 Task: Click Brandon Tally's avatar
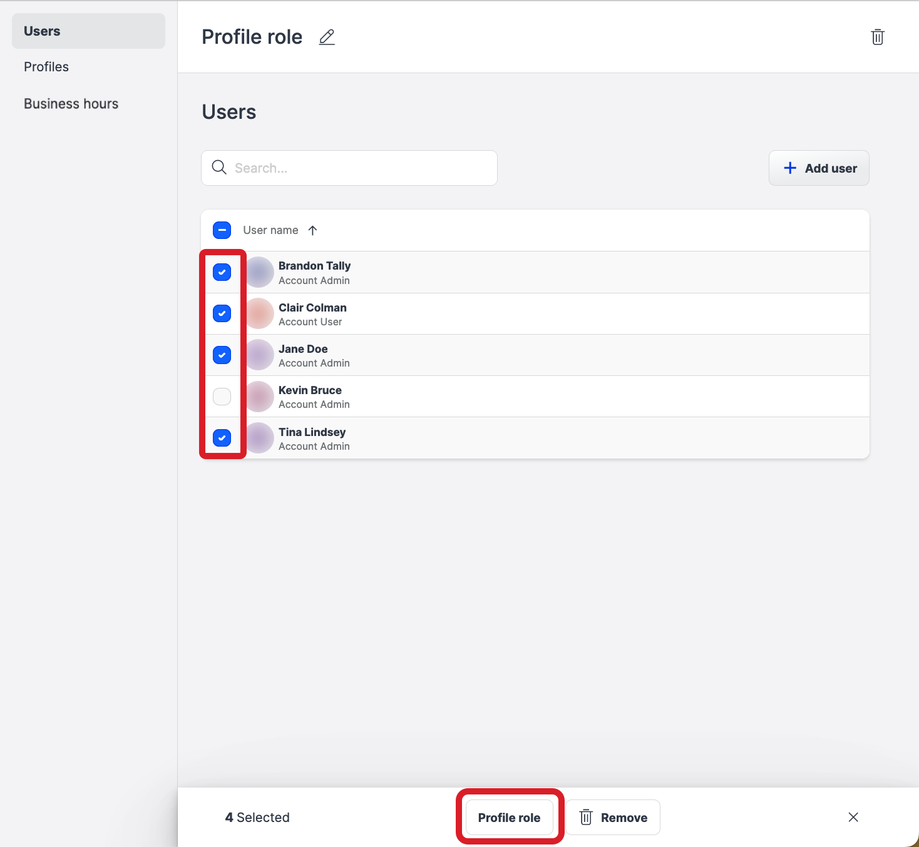(x=259, y=272)
